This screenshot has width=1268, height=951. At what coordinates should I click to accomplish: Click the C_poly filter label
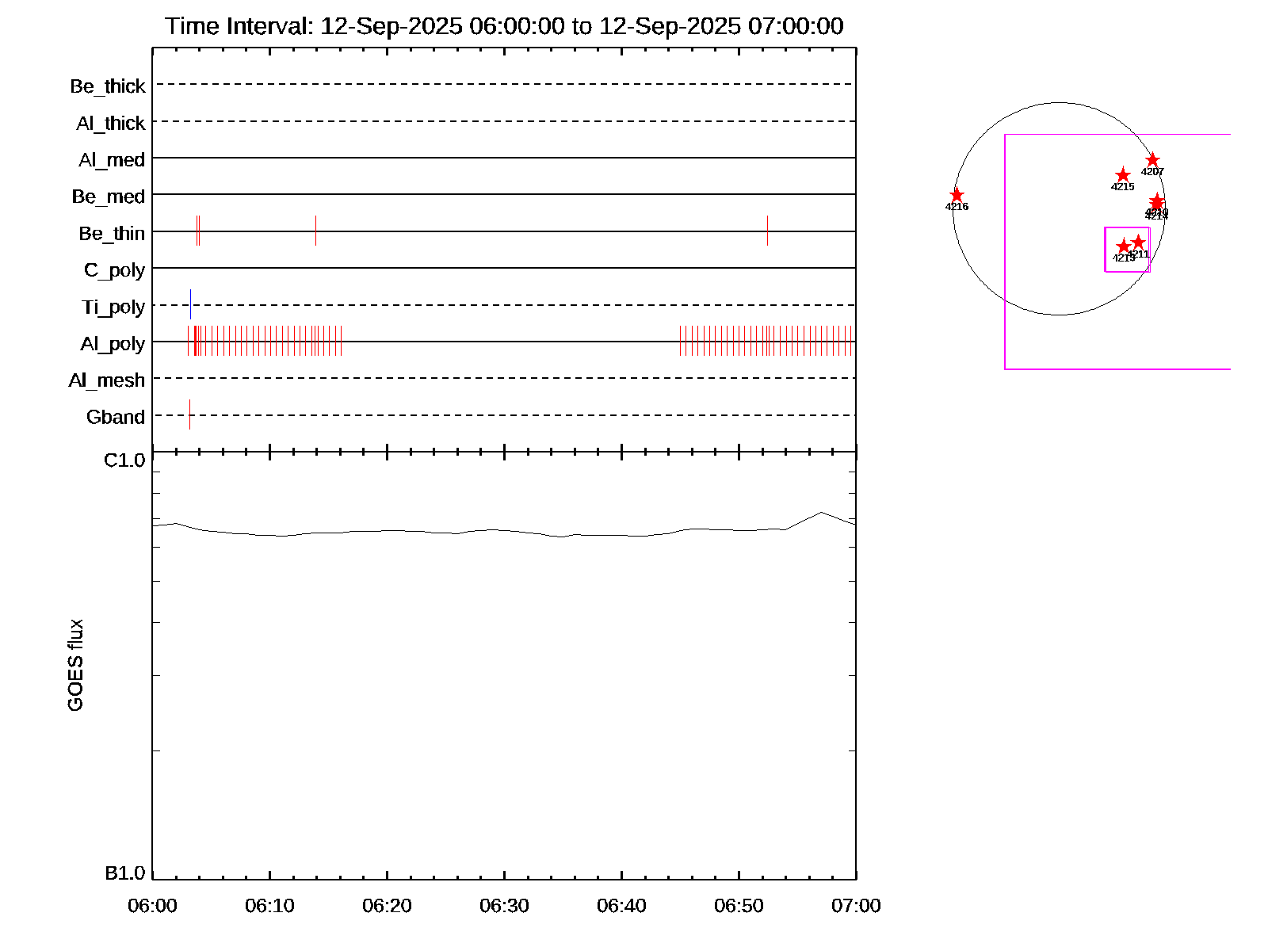tap(114, 270)
